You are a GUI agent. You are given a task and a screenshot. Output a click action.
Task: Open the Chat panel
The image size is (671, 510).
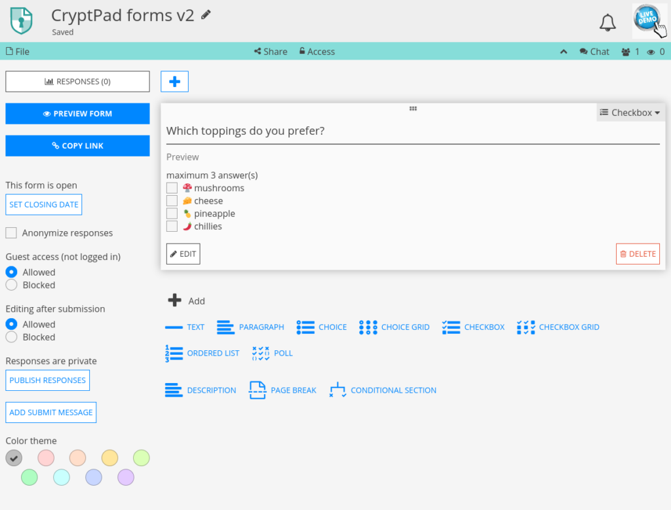594,52
